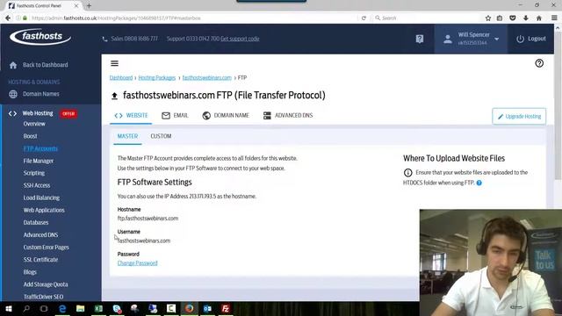Click the home icon beside Back to Dashboard
The height and width of the screenshot is (316, 562).
(x=13, y=65)
